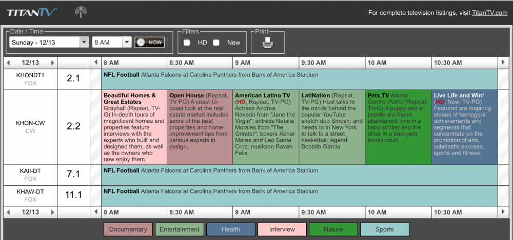
Task: Click the NOW clock button
Action: pos(149,42)
